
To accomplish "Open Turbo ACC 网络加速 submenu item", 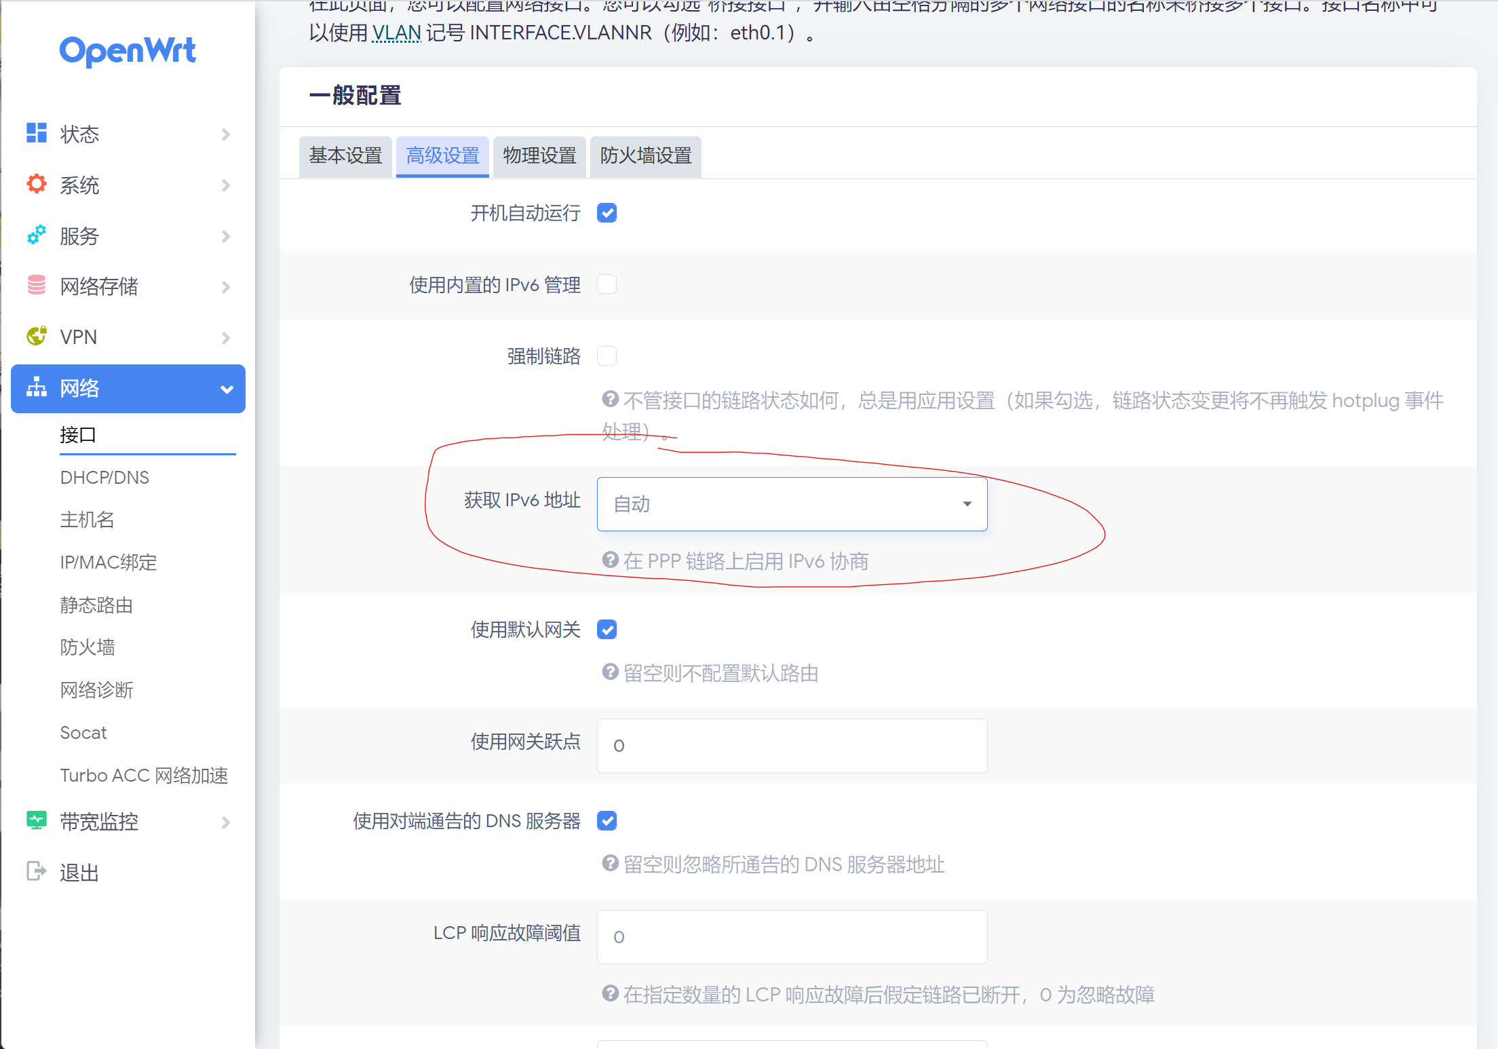I will click(x=144, y=776).
